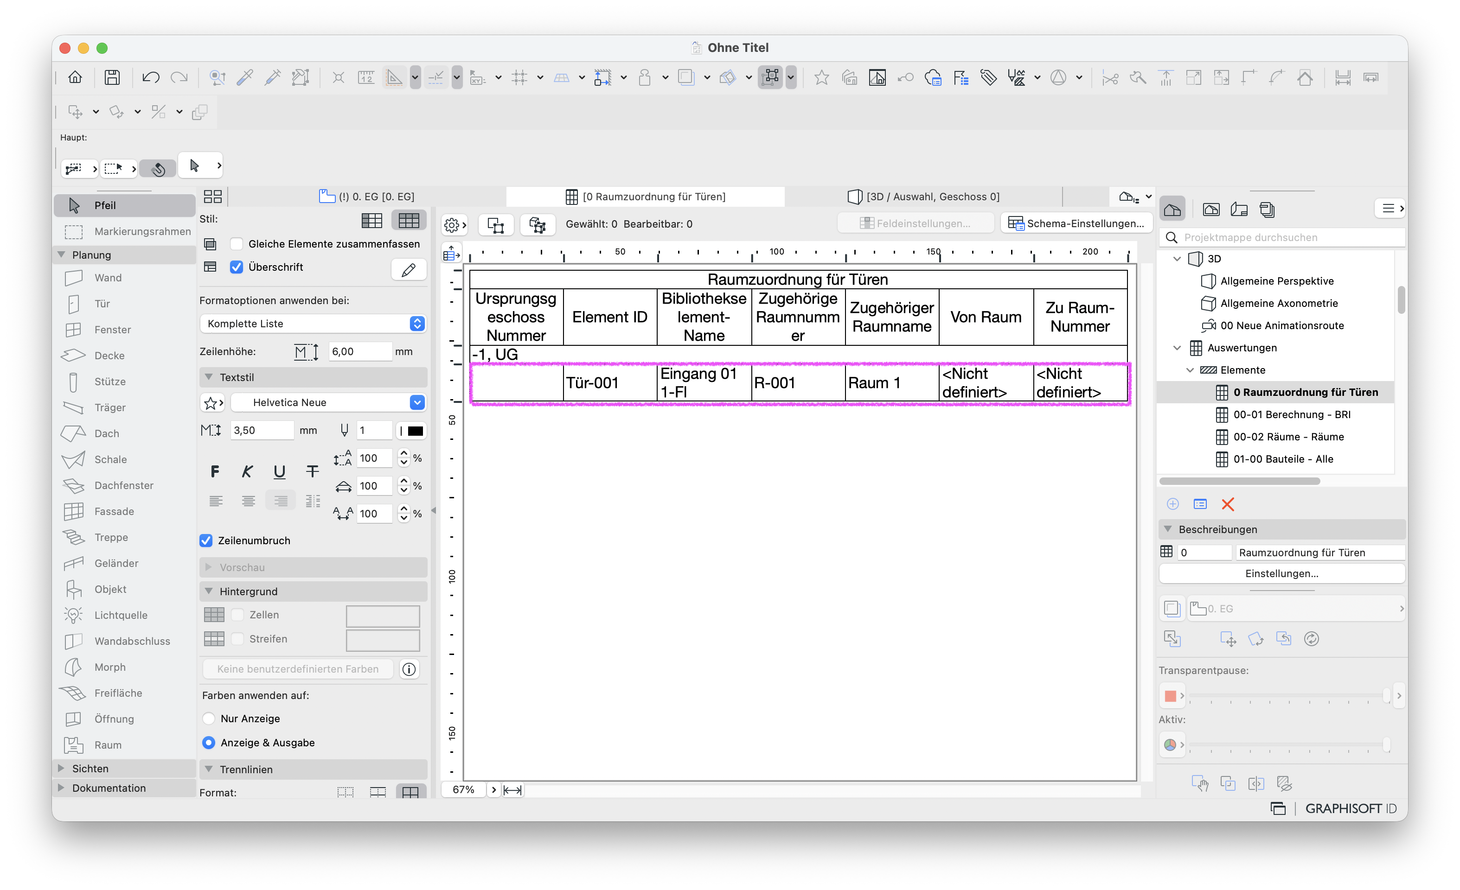Select the Raum tool
The height and width of the screenshot is (890, 1460).
[x=107, y=745]
